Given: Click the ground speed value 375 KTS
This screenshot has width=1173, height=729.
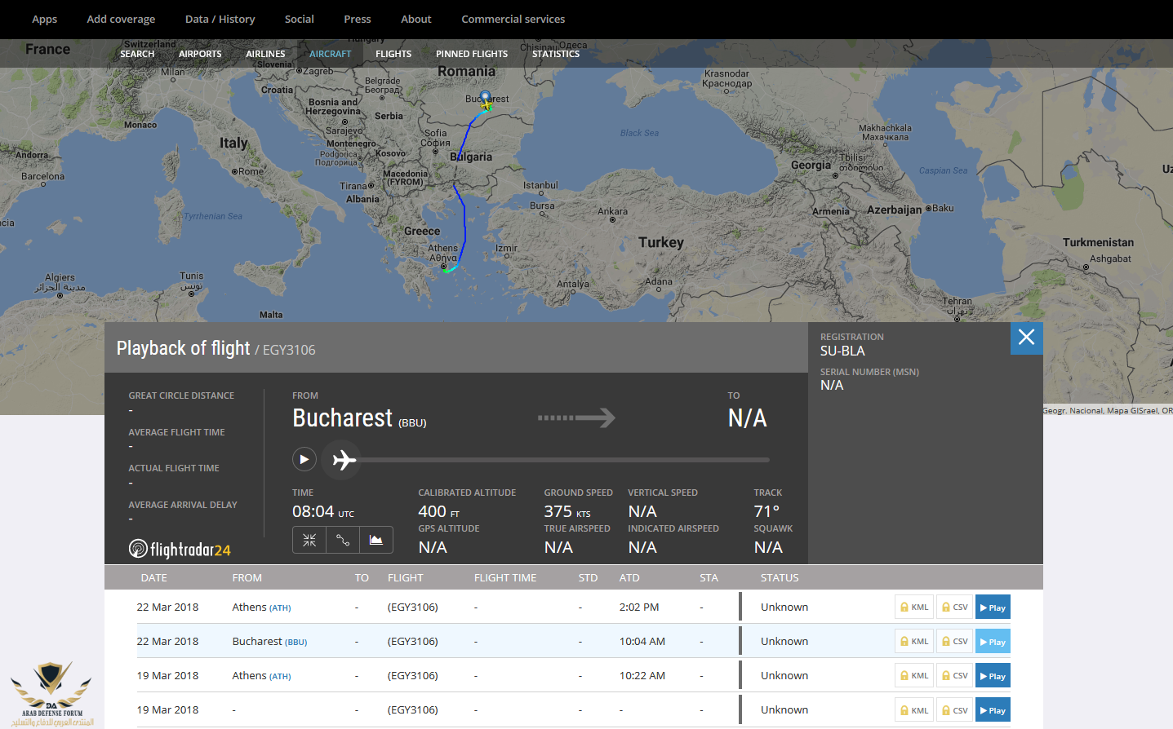Looking at the screenshot, I should point(567,511).
